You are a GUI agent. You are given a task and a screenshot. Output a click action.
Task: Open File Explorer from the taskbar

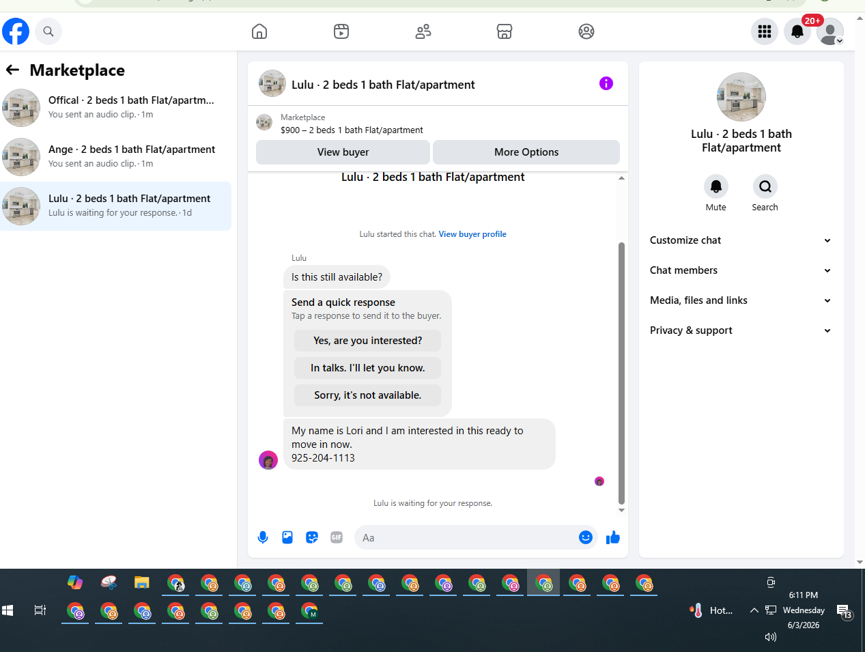tap(142, 582)
